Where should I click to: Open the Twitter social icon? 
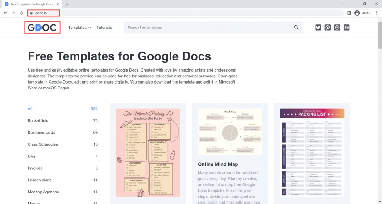click(318, 28)
